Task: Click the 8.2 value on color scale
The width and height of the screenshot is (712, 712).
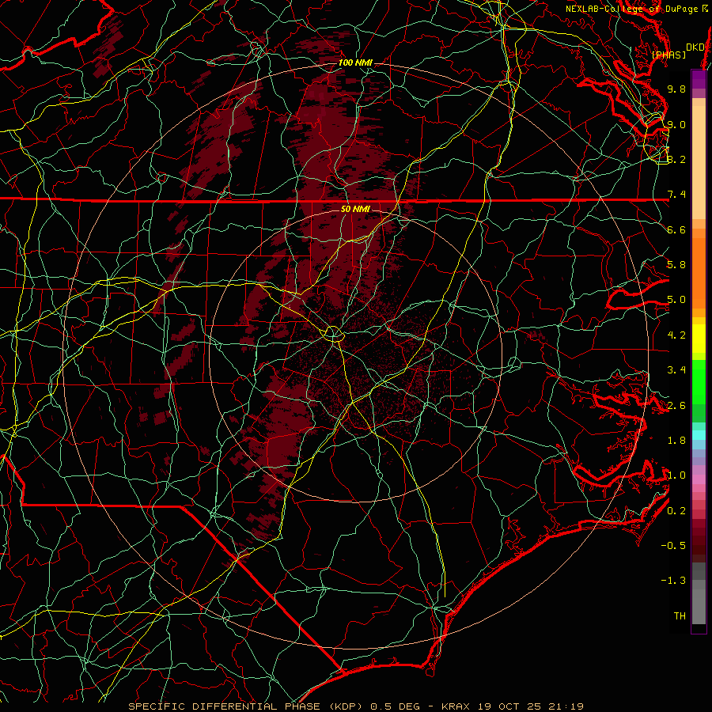Action: tap(676, 159)
